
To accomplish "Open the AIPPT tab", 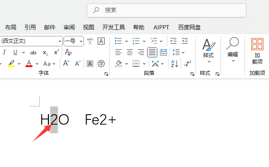I will [x=161, y=27].
